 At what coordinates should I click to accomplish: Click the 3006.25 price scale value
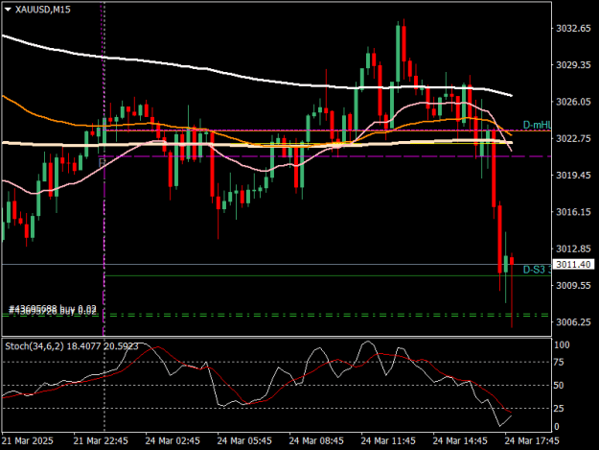click(x=573, y=322)
